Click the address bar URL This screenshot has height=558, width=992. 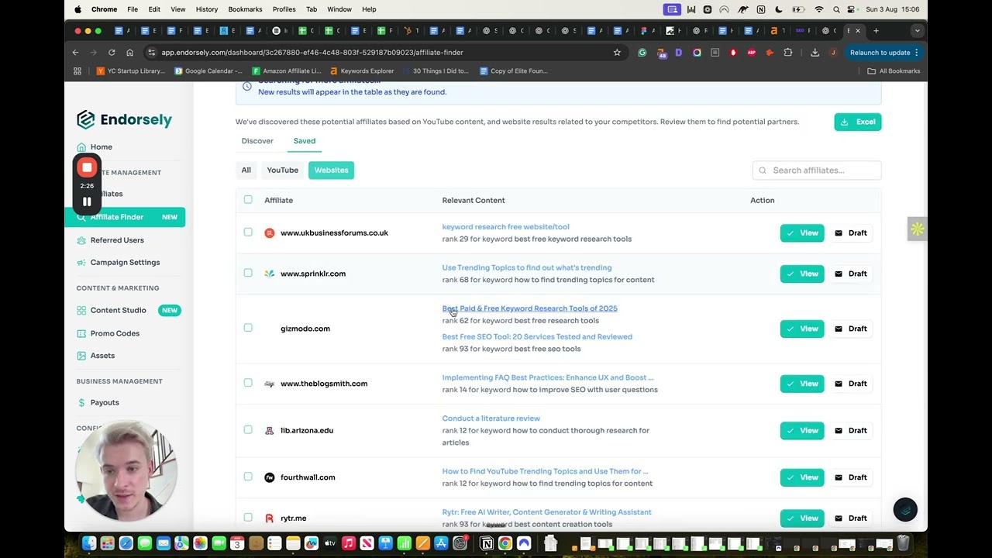(x=312, y=53)
